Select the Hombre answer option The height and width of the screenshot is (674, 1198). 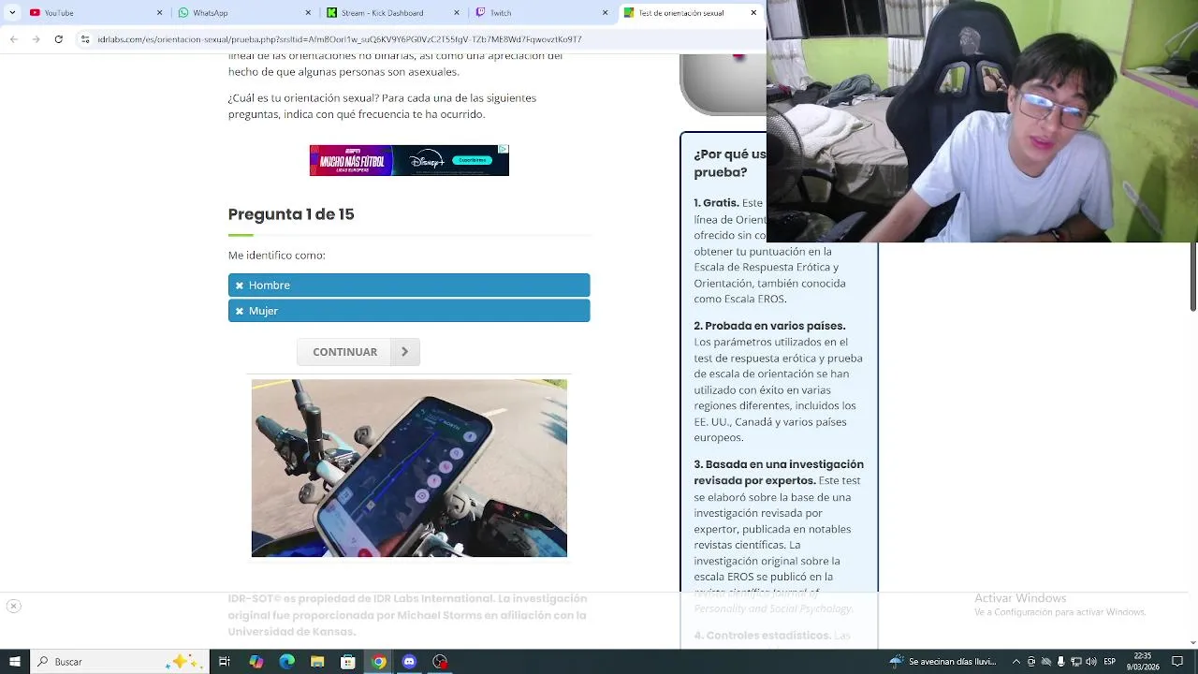coord(409,285)
